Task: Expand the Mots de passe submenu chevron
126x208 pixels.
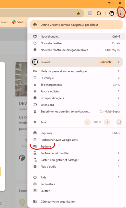Action: coord(119,71)
